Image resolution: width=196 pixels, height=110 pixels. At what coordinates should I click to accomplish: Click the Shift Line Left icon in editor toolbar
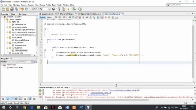tap(98, 17)
